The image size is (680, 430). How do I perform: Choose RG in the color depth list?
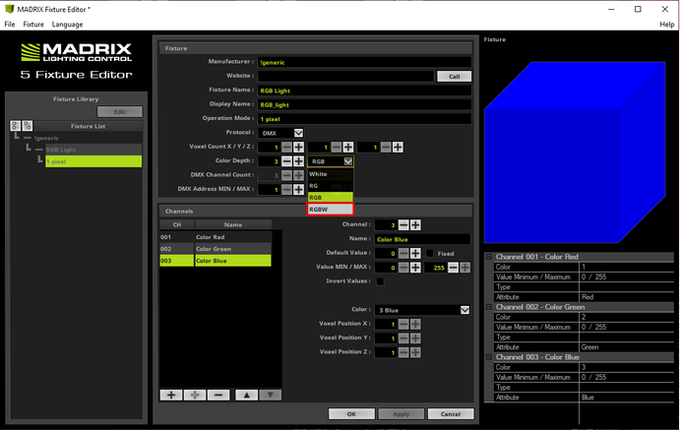[331, 186]
